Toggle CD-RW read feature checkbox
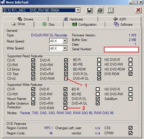Viewport: 144px width, 139px height. point(33,65)
